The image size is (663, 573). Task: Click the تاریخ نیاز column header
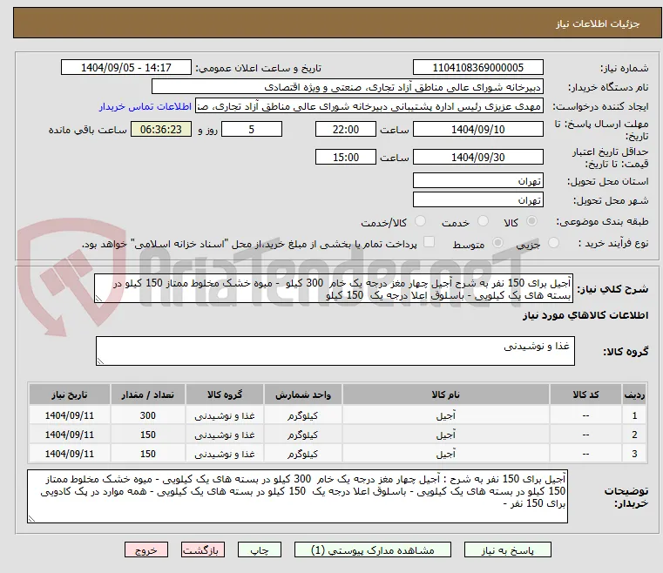70,394
